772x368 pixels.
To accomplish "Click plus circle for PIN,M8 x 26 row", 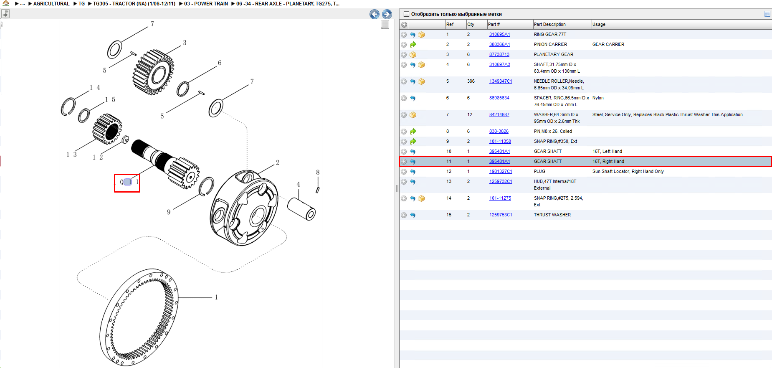I will point(404,132).
